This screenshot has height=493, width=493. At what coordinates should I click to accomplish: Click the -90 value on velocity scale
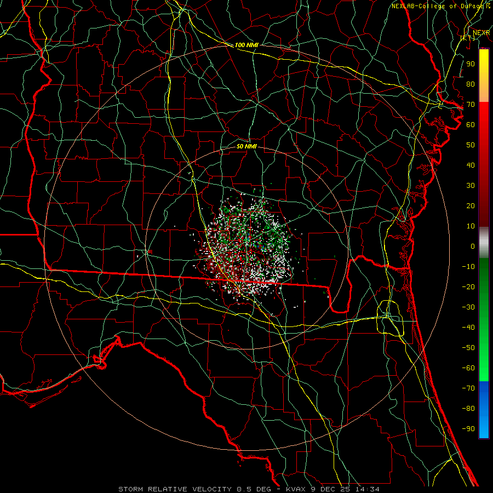pos(468,428)
